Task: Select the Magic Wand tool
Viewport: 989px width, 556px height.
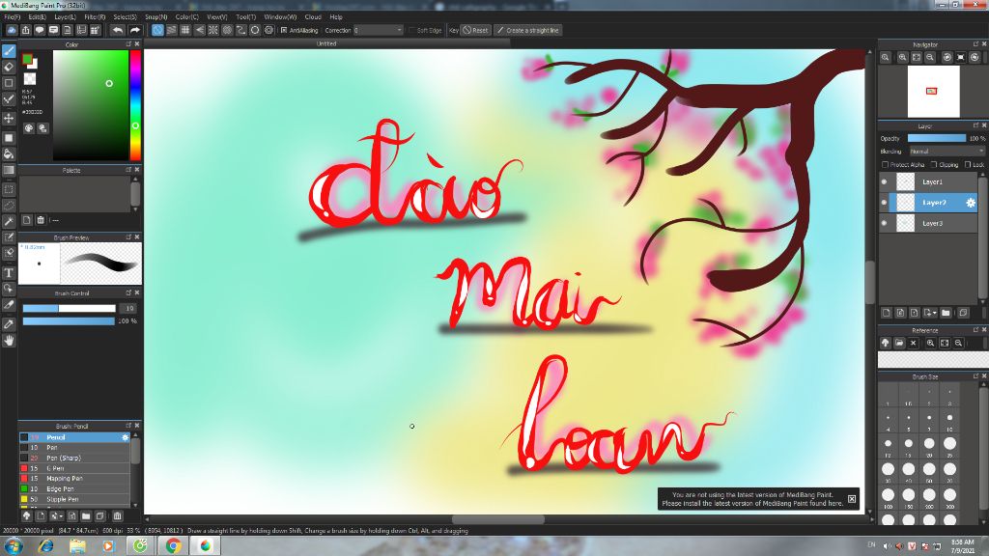Action: [x=9, y=221]
